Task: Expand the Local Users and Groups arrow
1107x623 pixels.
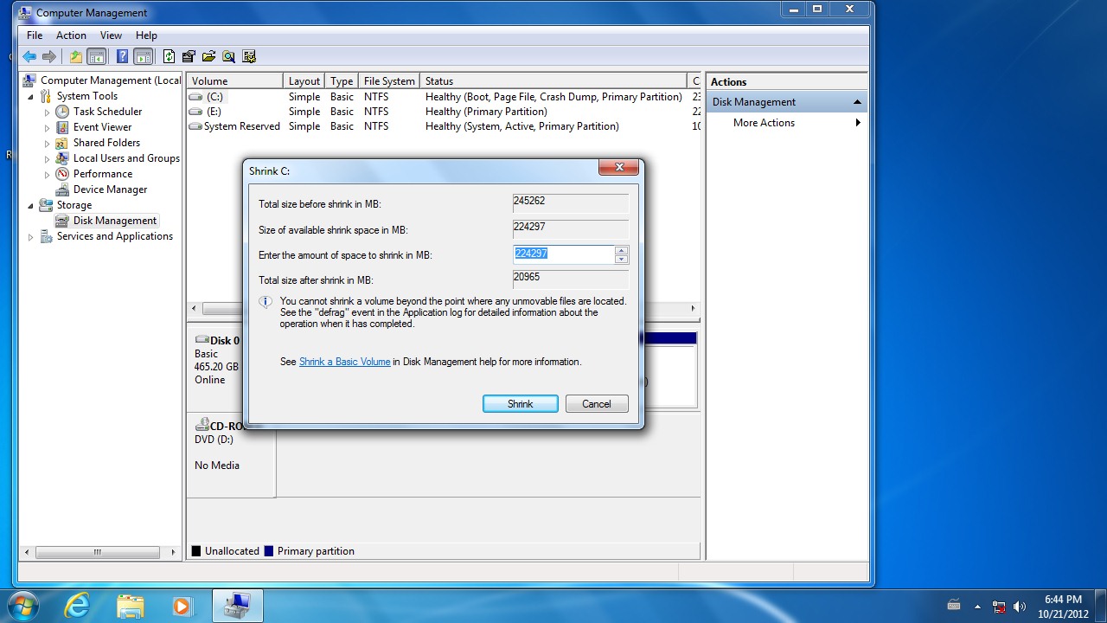Action: coord(48,158)
